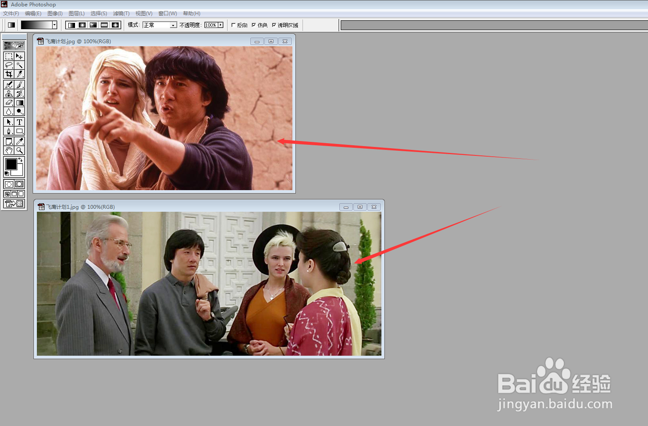Select the Type tool
This screenshot has width=648, height=426.
point(19,122)
